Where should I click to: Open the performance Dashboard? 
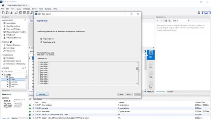click(10, 58)
